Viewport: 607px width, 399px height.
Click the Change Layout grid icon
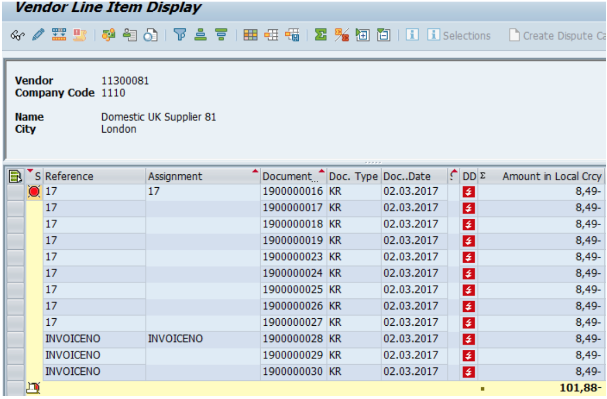tap(250, 35)
